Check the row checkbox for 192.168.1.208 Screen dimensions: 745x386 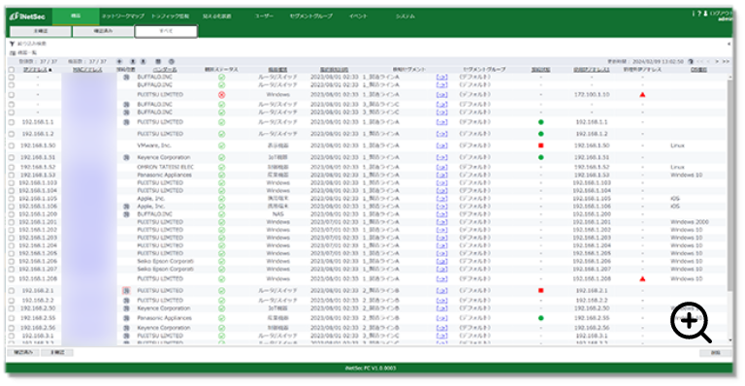tap(12, 279)
